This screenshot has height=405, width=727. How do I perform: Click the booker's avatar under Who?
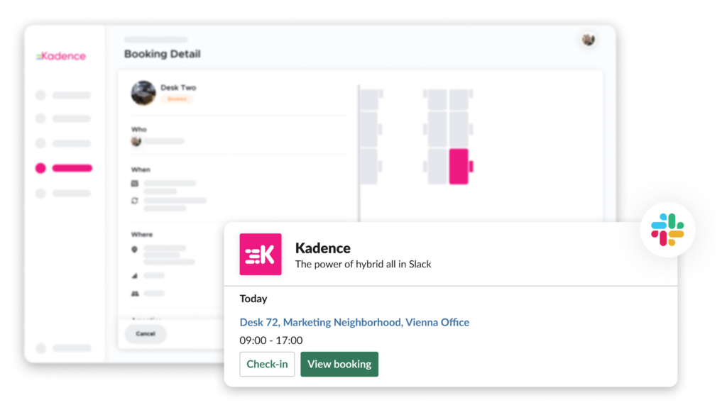coord(136,141)
